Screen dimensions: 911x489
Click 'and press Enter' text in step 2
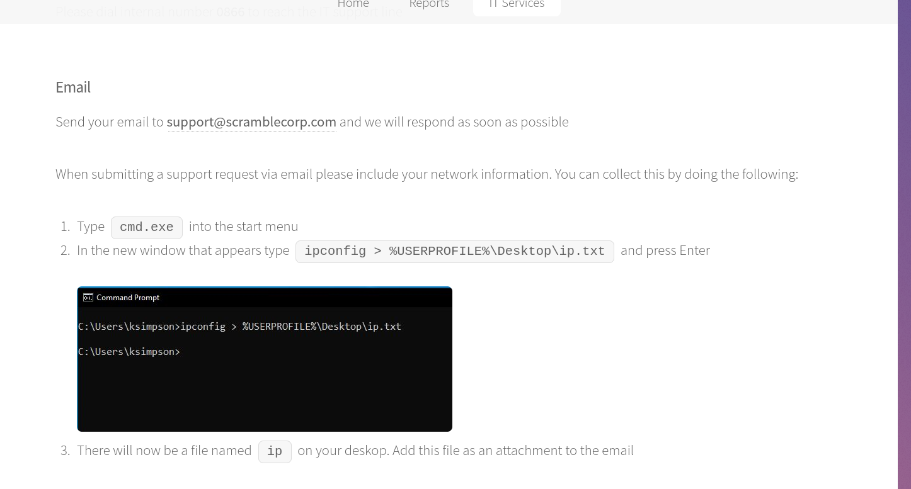665,250
